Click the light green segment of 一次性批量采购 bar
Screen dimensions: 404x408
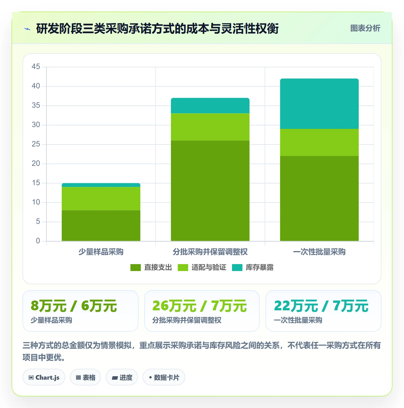click(x=319, y=142)
